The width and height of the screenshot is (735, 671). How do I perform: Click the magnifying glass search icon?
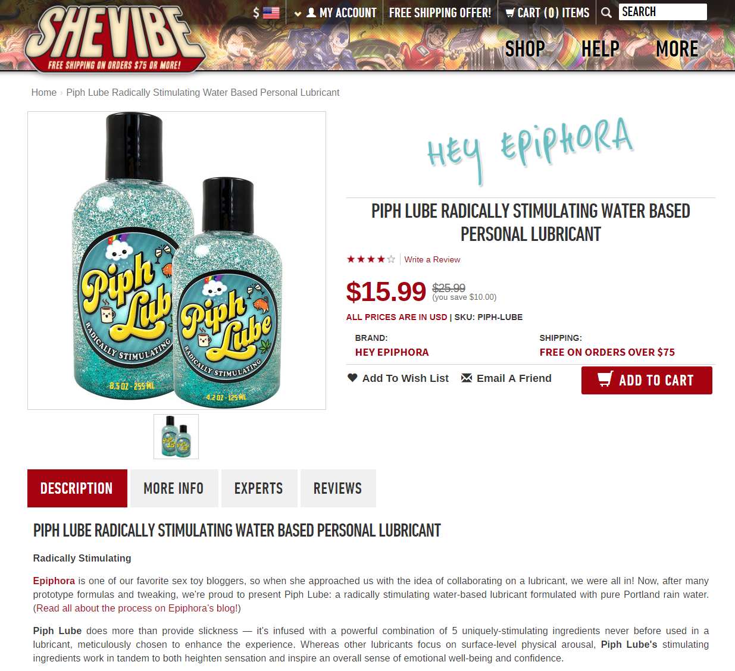tap(606, 12)
